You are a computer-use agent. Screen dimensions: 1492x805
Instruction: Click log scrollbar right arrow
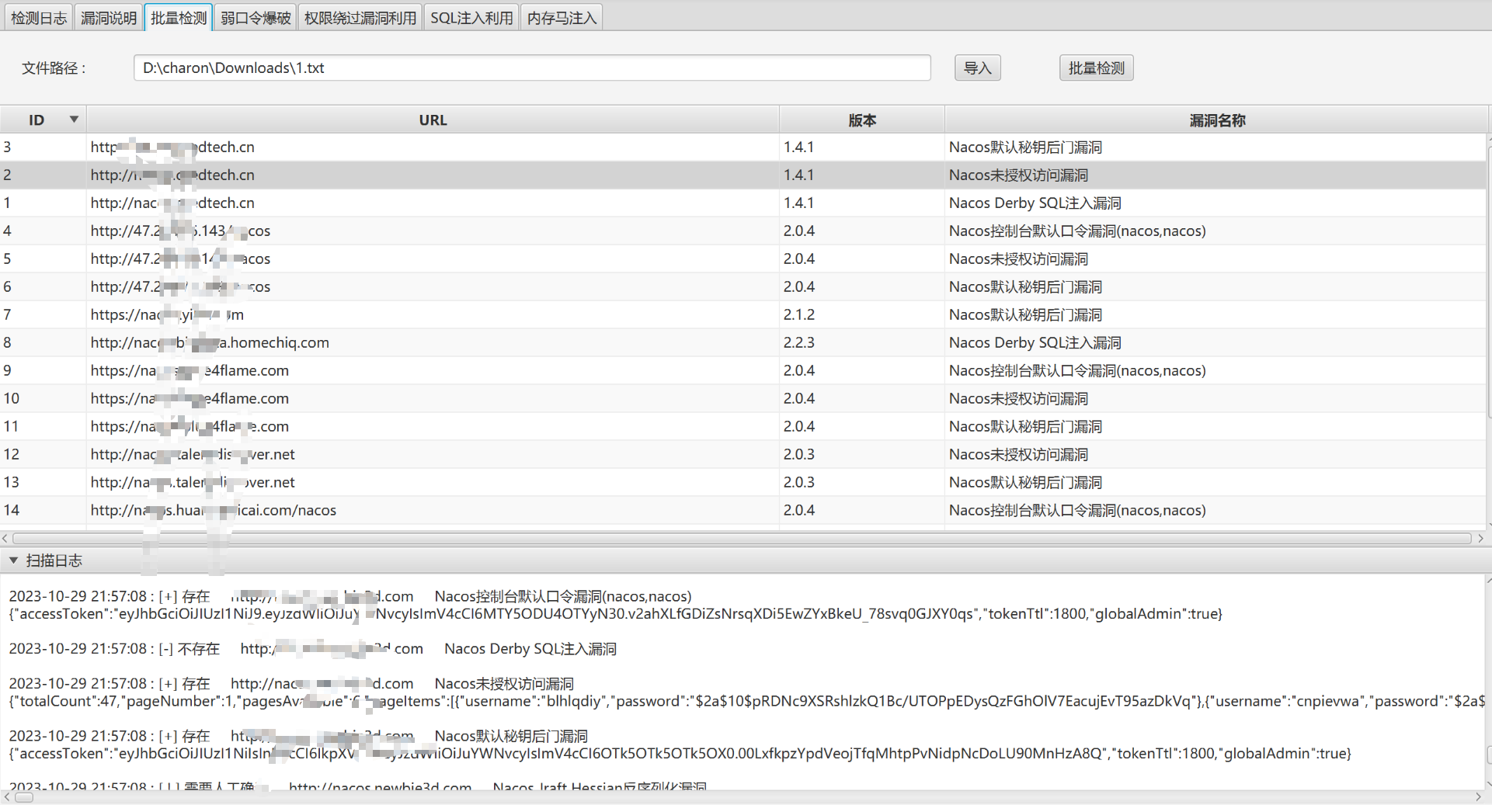1480,797
